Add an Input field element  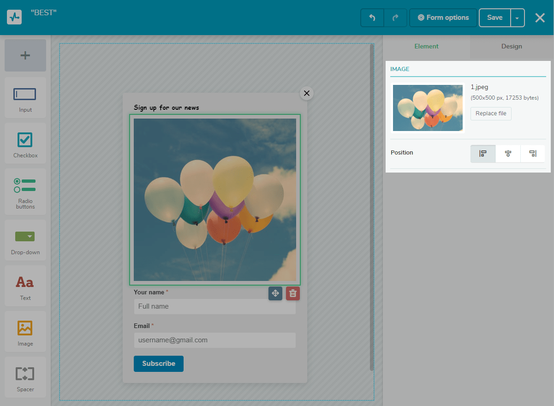tap(25, 98)
